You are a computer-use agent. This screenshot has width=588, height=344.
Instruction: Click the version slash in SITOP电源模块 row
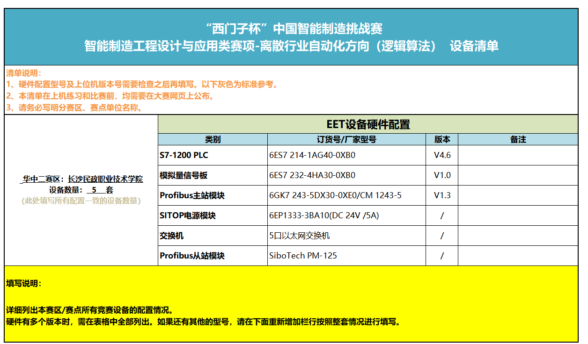pos(442,215)
